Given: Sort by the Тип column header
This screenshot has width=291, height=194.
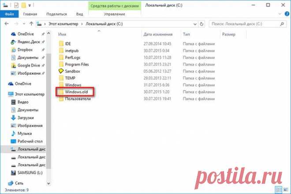Looking at the screenshot, I should coord(187,34).
